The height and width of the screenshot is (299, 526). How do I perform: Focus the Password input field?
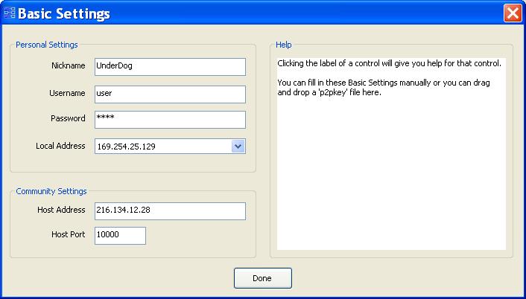coord(170,120)
